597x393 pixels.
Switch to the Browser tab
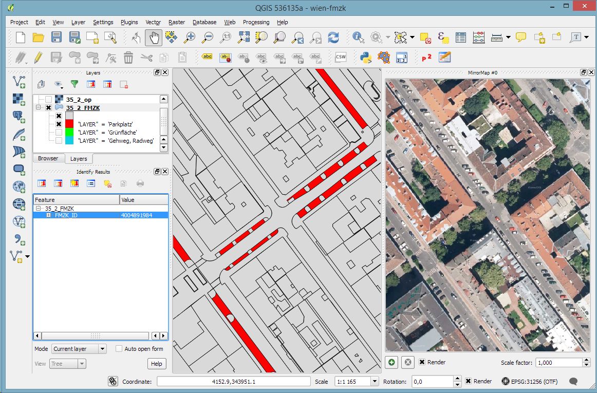[48, 158]
